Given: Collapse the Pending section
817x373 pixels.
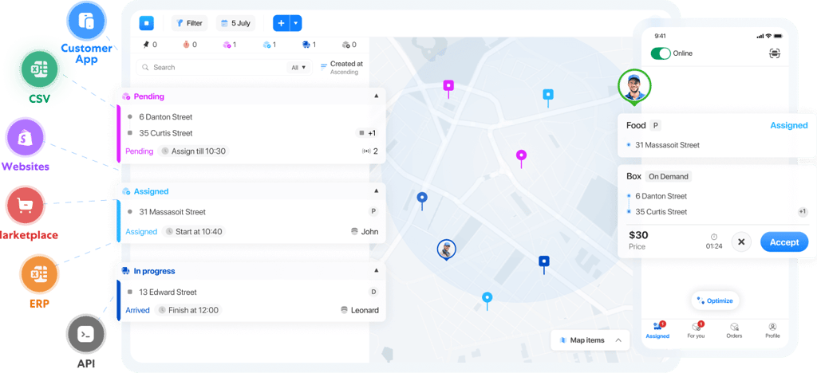Looking at the screenshot, I should pos(377,96).
